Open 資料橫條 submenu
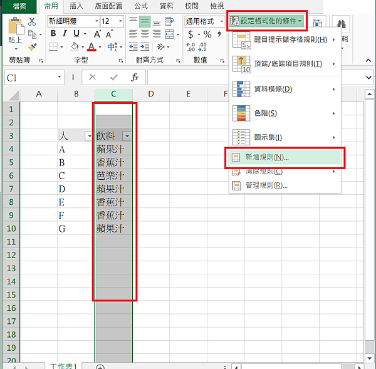This screenshot has height=369, width=376. point(285,89)
